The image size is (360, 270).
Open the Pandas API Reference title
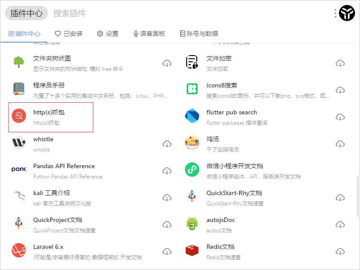(64, 166)
